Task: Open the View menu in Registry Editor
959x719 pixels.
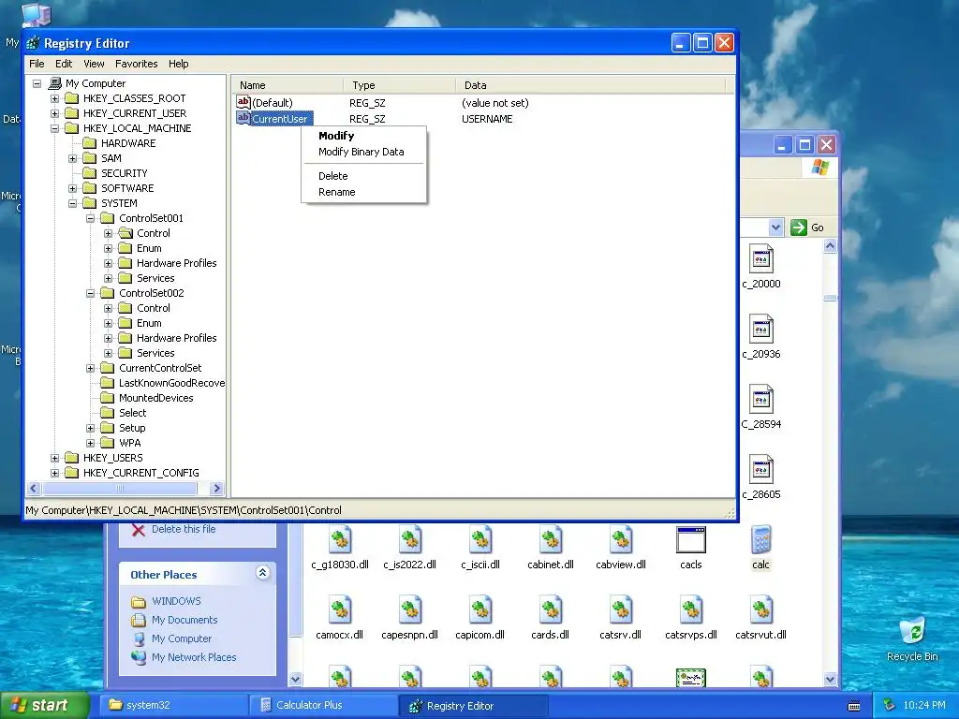Action: tap(94, 64)
